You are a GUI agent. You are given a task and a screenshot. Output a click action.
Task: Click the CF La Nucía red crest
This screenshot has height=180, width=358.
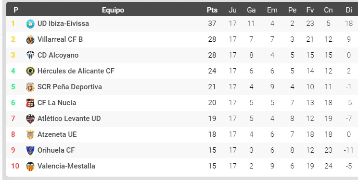point(30,103)
